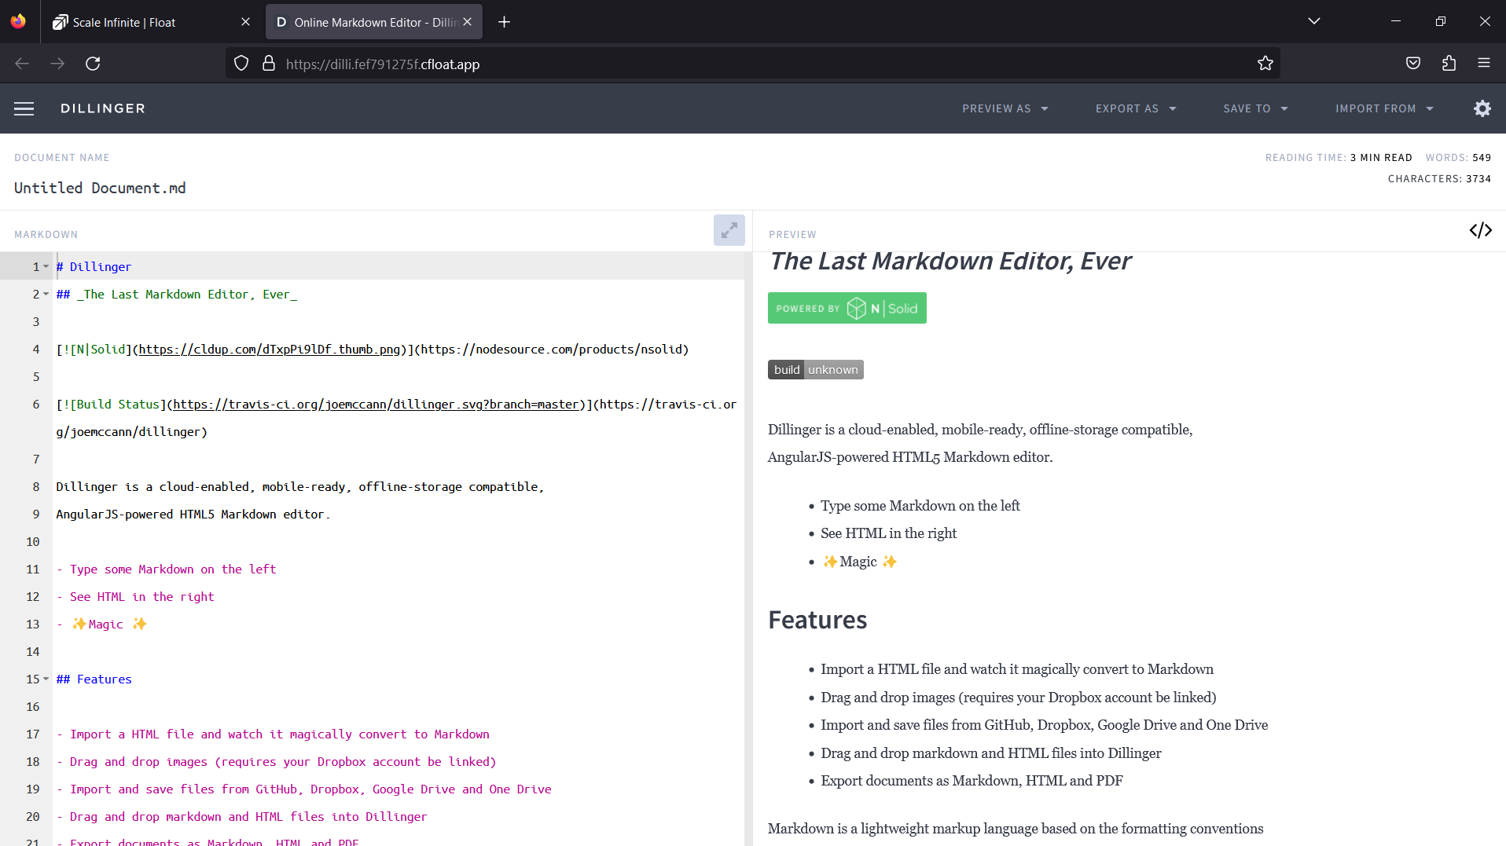The image size is (1506, 846).
Task: Open the Dillinger hamburger sidebar menu
Action: [24, 108]
